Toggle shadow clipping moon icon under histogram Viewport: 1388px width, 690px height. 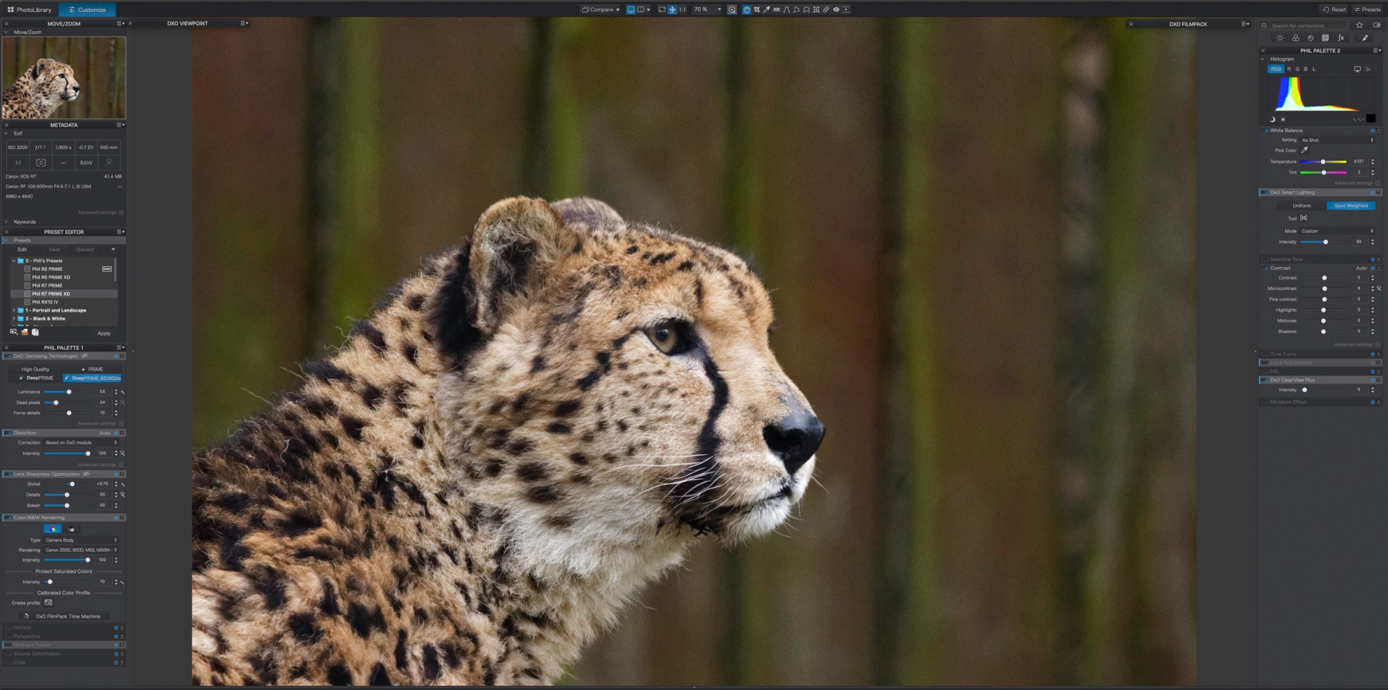point(1272,119)
